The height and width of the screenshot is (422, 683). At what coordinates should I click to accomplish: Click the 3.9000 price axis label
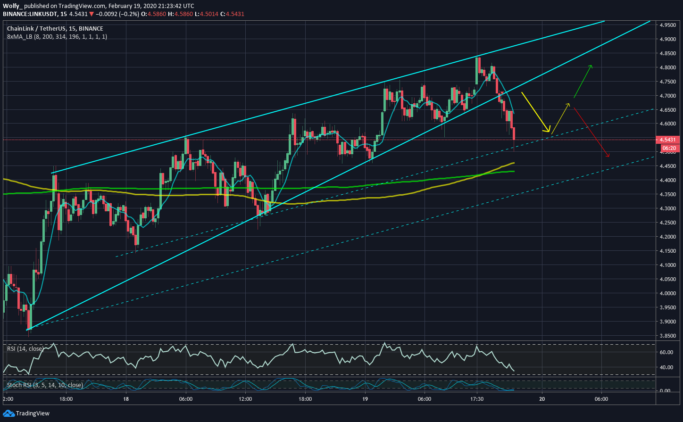[x=669, y=322]
